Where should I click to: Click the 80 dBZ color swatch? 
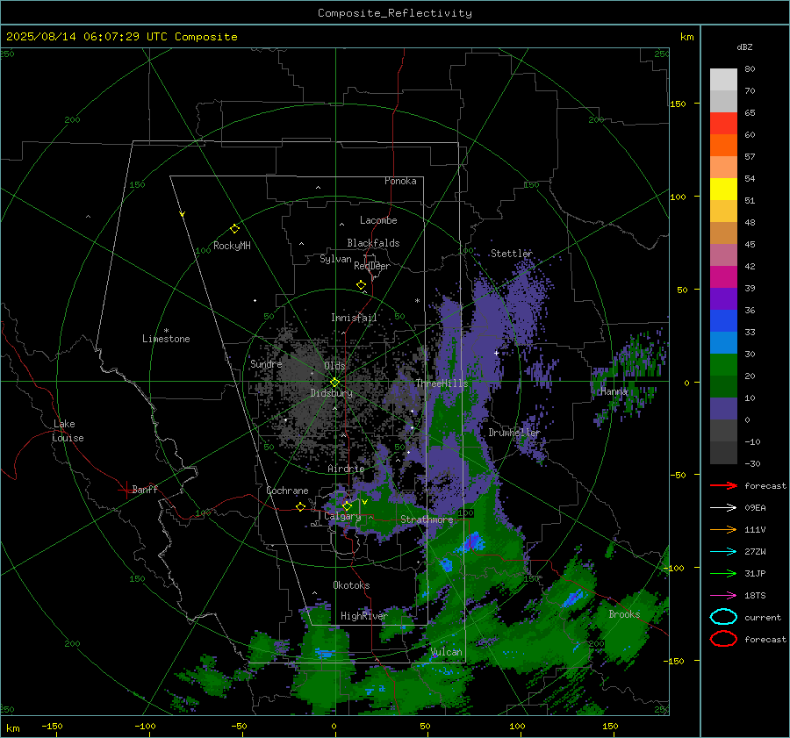point(723,79)
